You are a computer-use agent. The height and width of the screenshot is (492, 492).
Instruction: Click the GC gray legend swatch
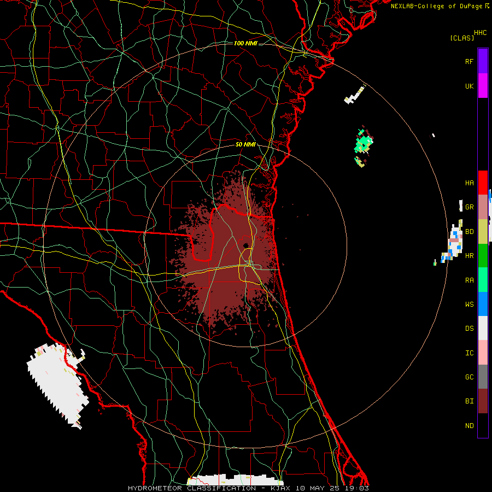click(483, 377)
